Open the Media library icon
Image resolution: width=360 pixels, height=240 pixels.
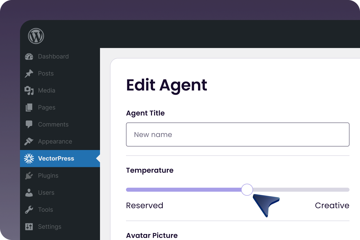[29, 90]
